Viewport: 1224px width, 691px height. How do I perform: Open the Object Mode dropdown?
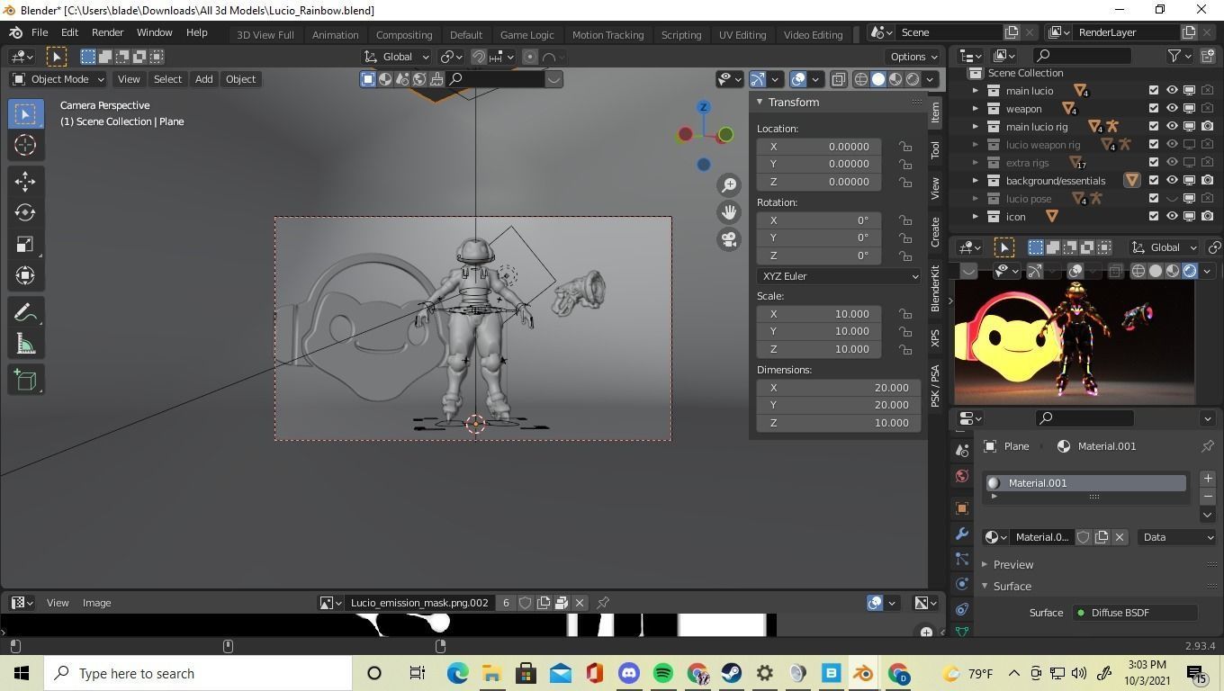coord(58,79)
